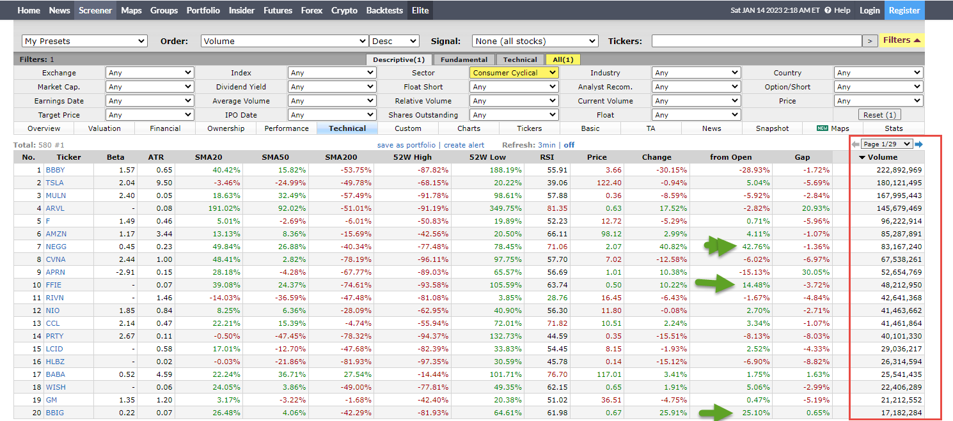Screen dimensions: 953x421
Task: Switch to the Financial view tab
Action: pos(165,128)
